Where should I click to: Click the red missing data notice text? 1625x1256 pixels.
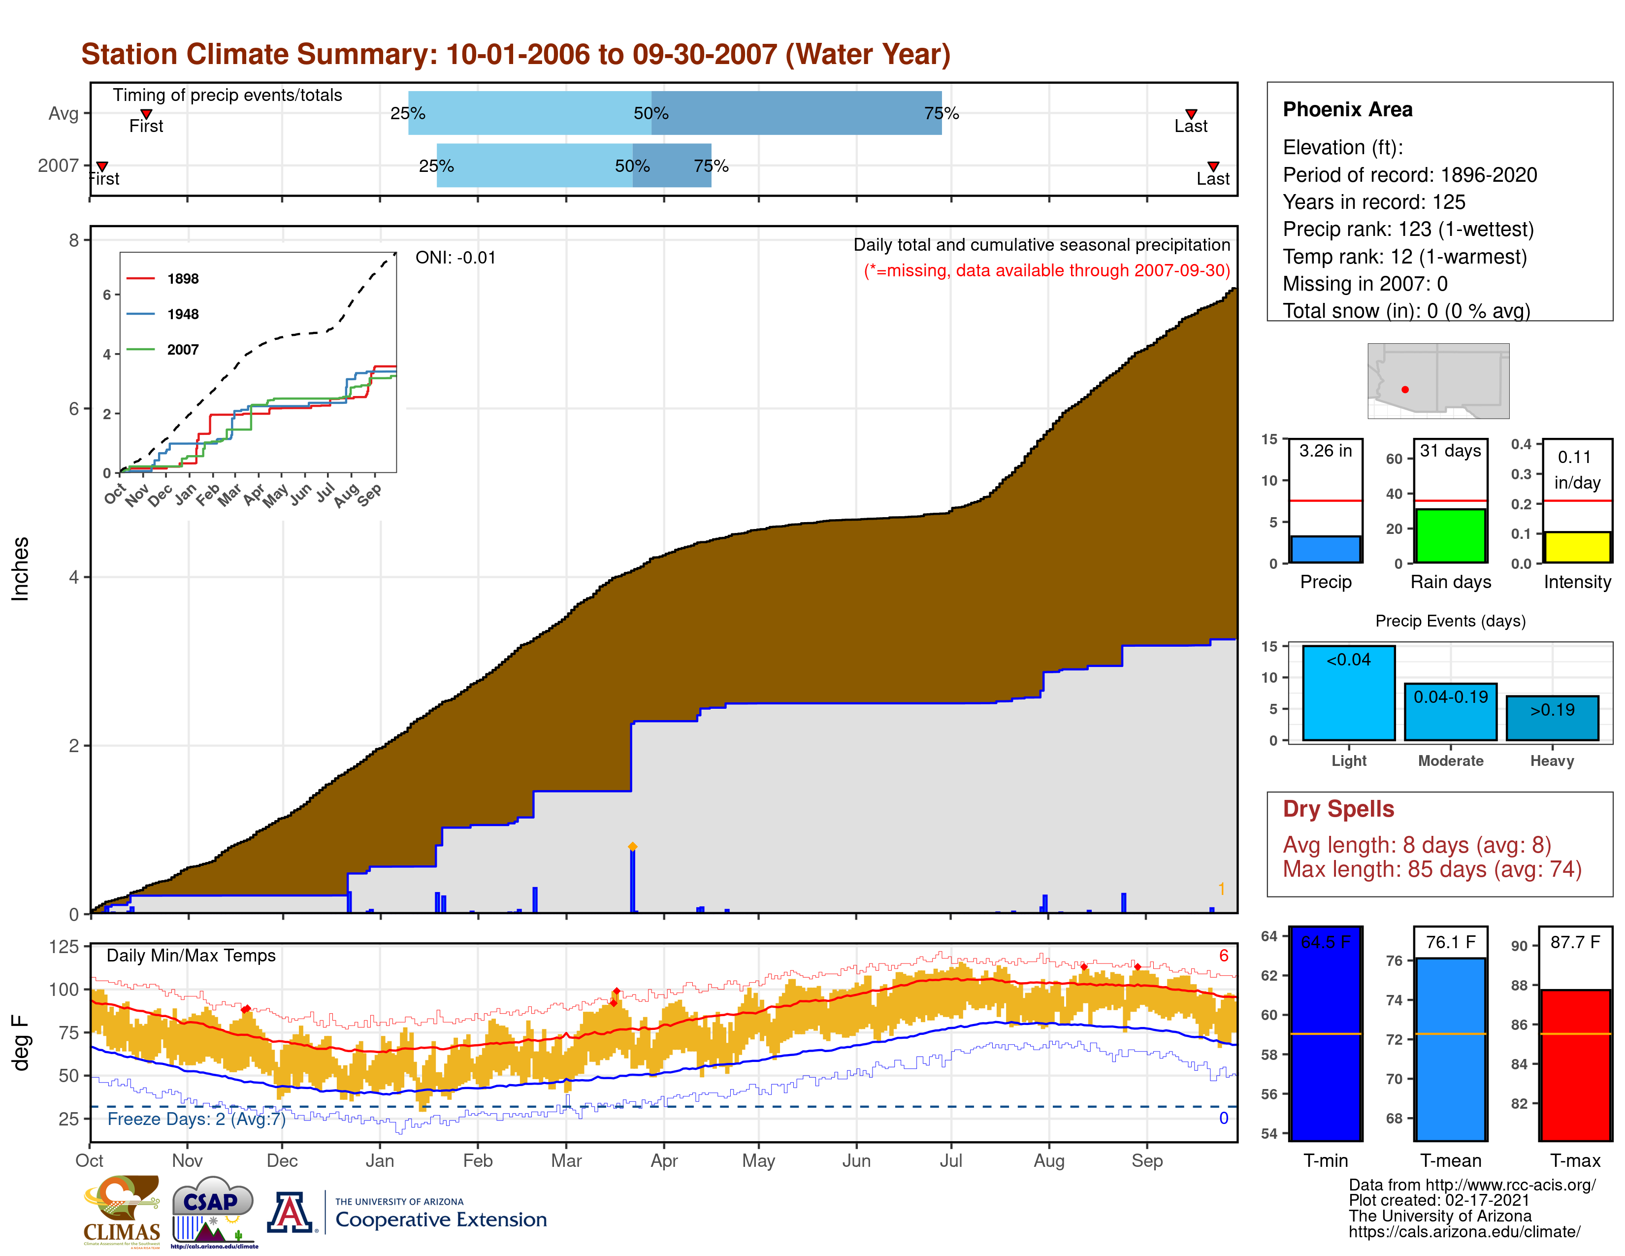click(x=1047, y=270)
